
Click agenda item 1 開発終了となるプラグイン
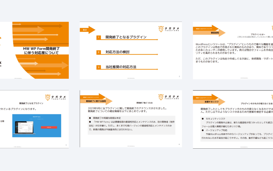tap(126, 37)
